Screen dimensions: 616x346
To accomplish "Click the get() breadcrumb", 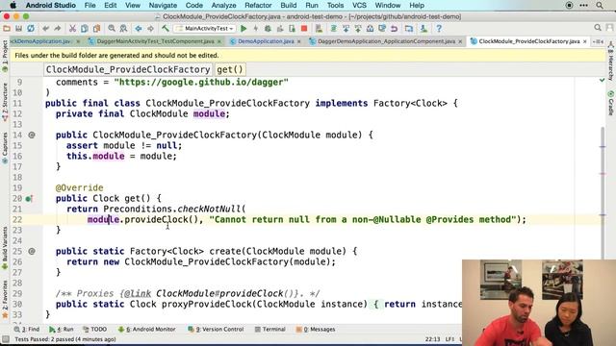I will [x=230, y=69].
